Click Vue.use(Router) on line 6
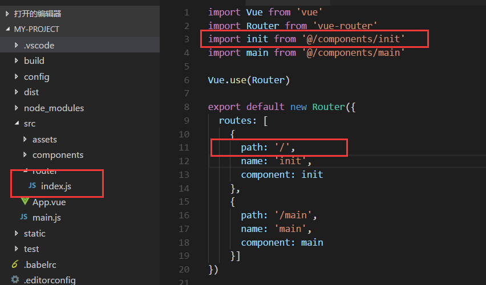Screen dimensions: 486x285 point(249,80)
